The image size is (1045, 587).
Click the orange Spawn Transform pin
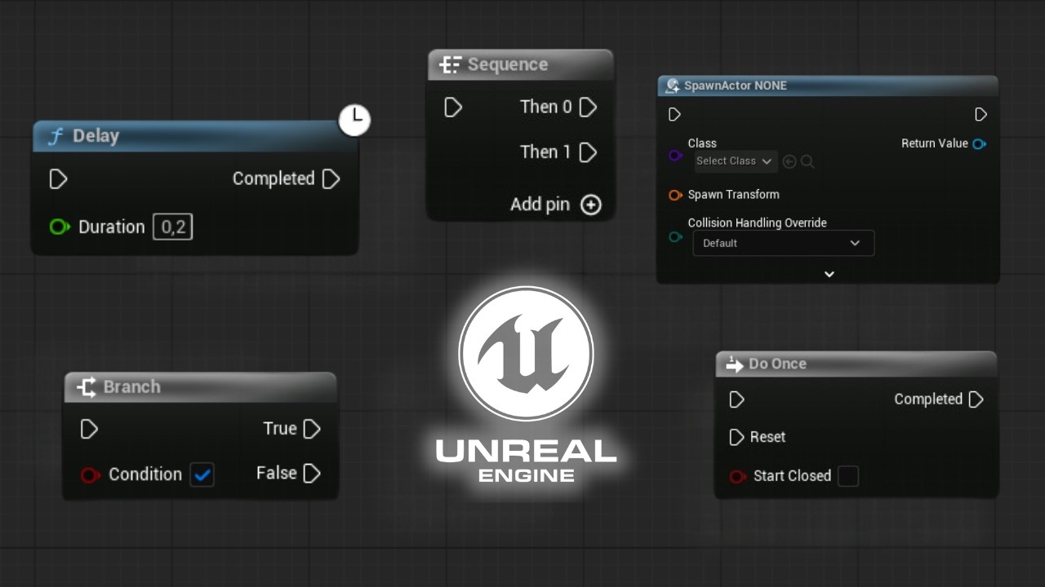click(675, 195)
